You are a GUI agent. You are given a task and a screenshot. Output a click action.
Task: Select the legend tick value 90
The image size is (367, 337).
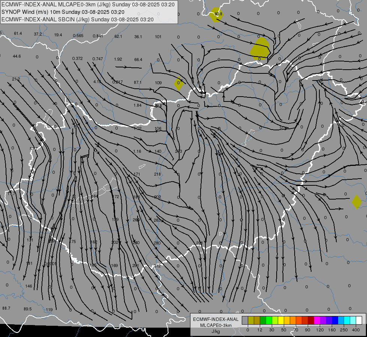click(307, 330)
